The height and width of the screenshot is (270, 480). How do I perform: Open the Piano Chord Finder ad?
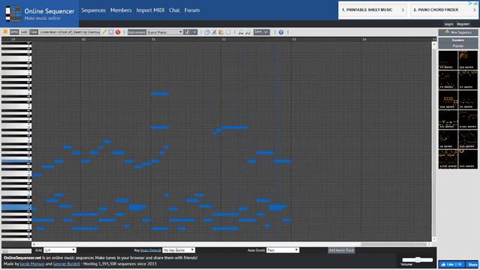coord(444,10)
